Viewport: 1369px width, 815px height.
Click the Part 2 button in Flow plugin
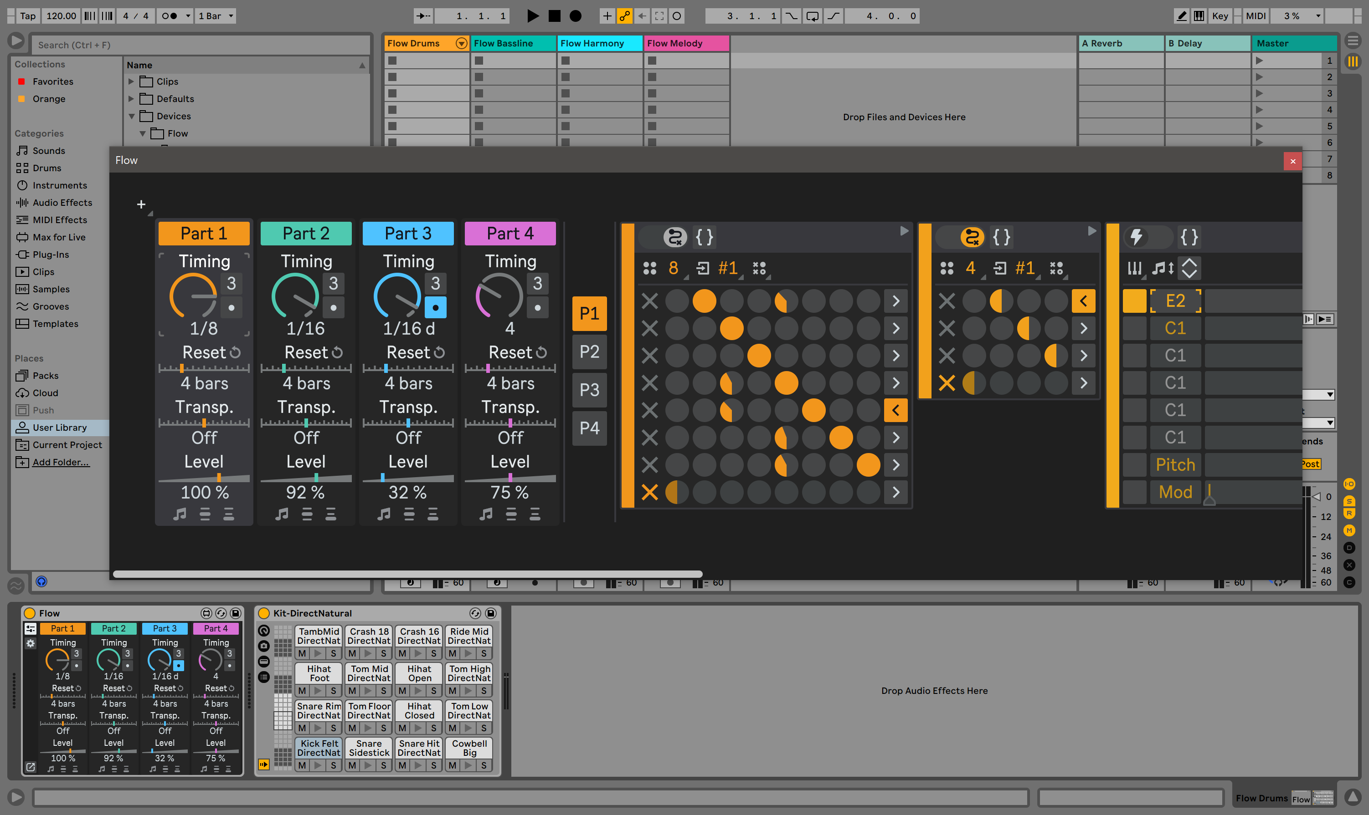[x=306, y=233]
